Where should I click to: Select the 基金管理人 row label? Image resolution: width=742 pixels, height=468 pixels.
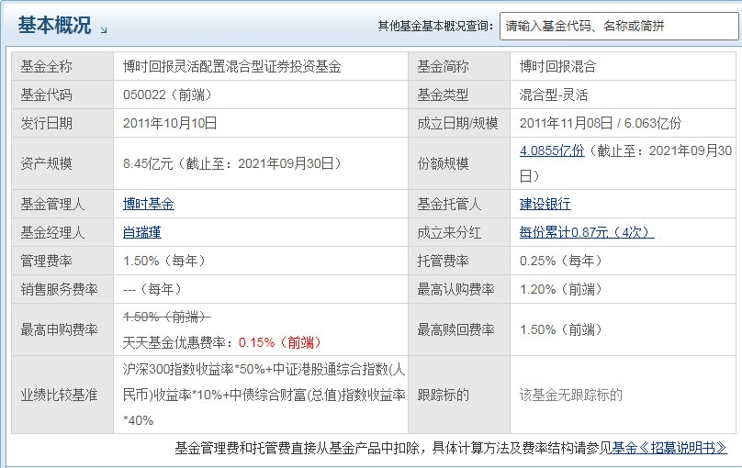pyautogui.click(x=52, y=204)
